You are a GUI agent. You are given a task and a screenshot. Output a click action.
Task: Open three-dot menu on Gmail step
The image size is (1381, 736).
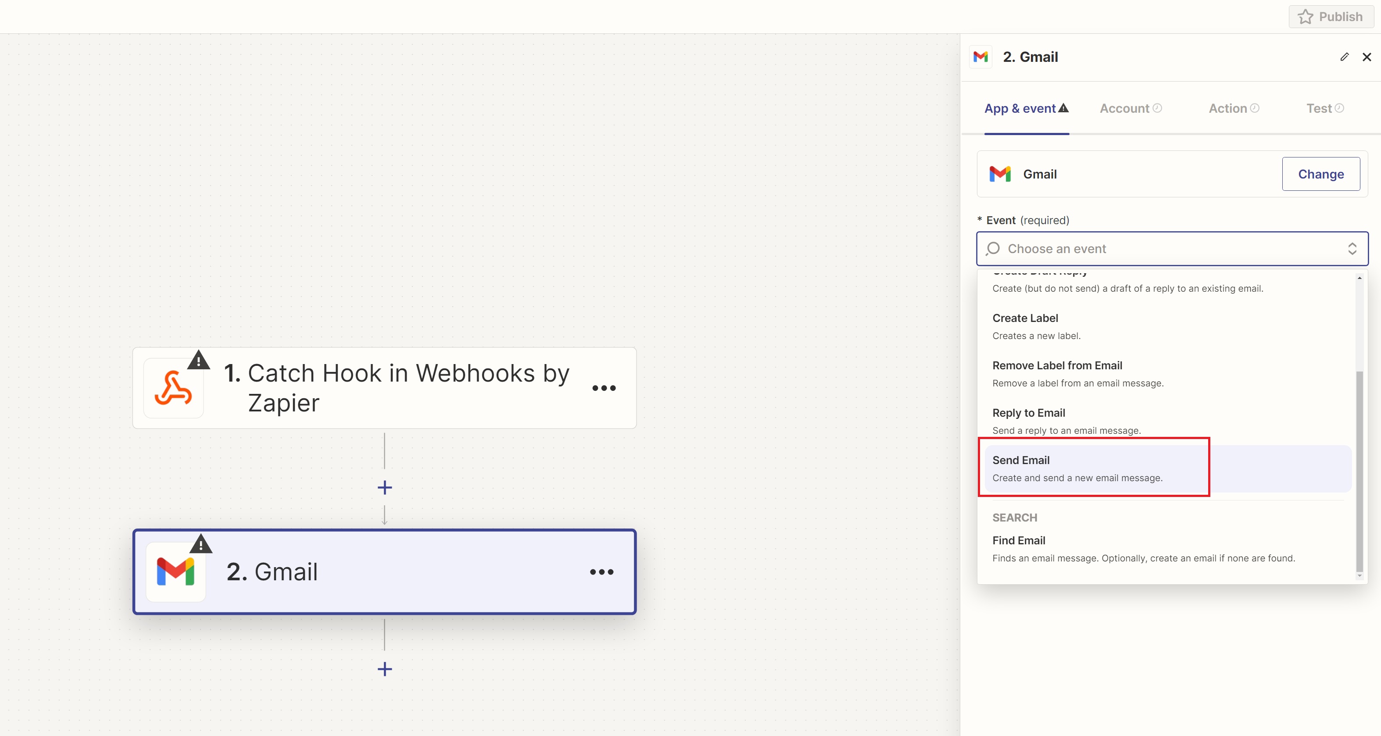601,572
